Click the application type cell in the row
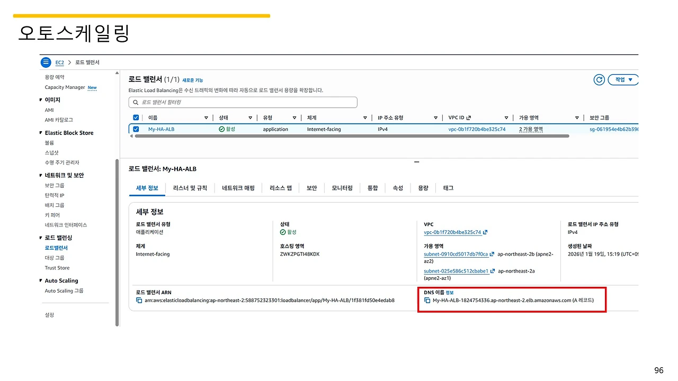 click(275, 129)
